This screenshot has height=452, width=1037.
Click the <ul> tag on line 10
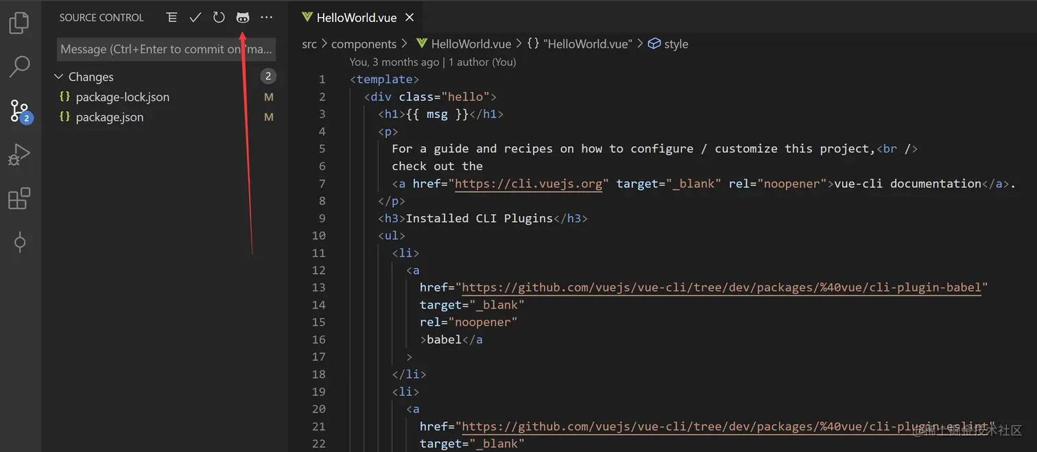point(392,235)
